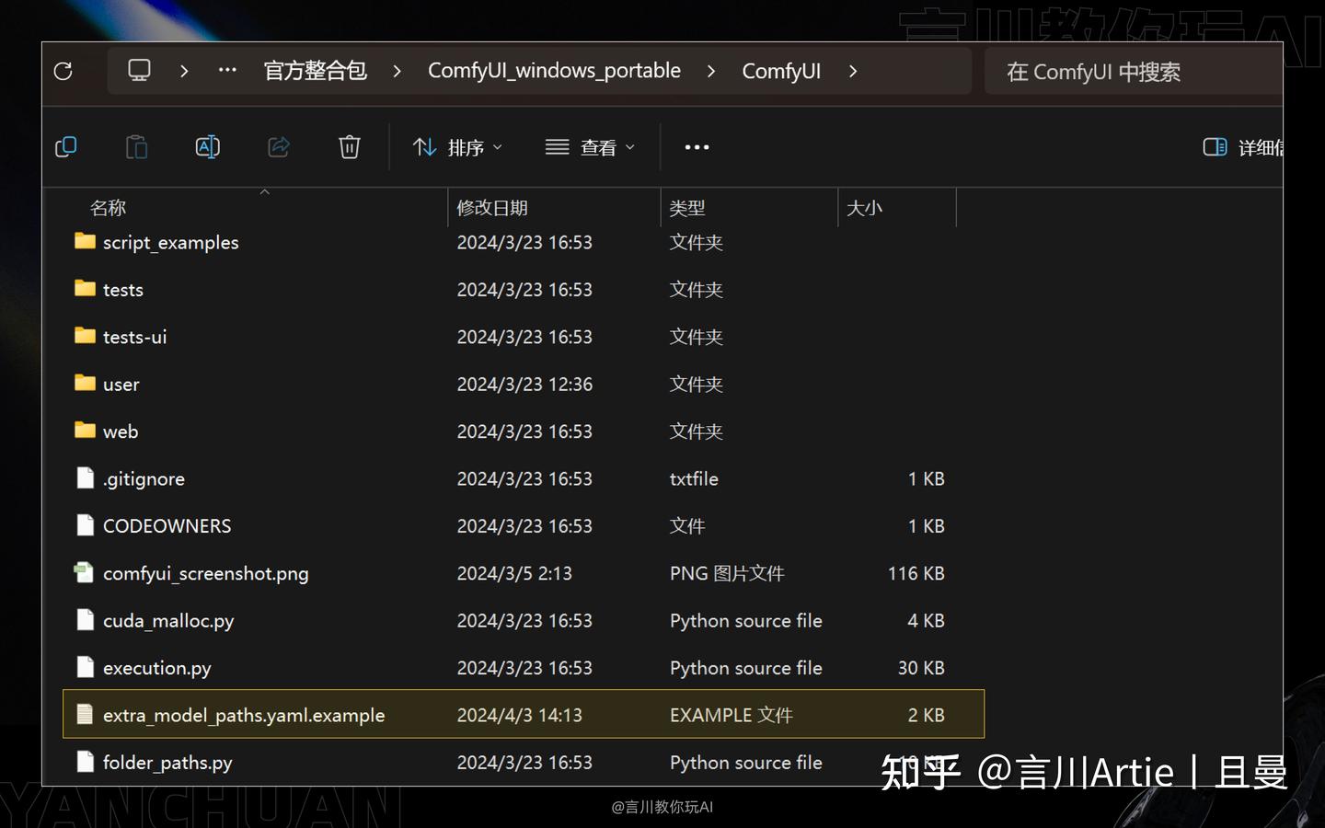Open the breadcrumb ellipsis overflow

click(227, 70)
